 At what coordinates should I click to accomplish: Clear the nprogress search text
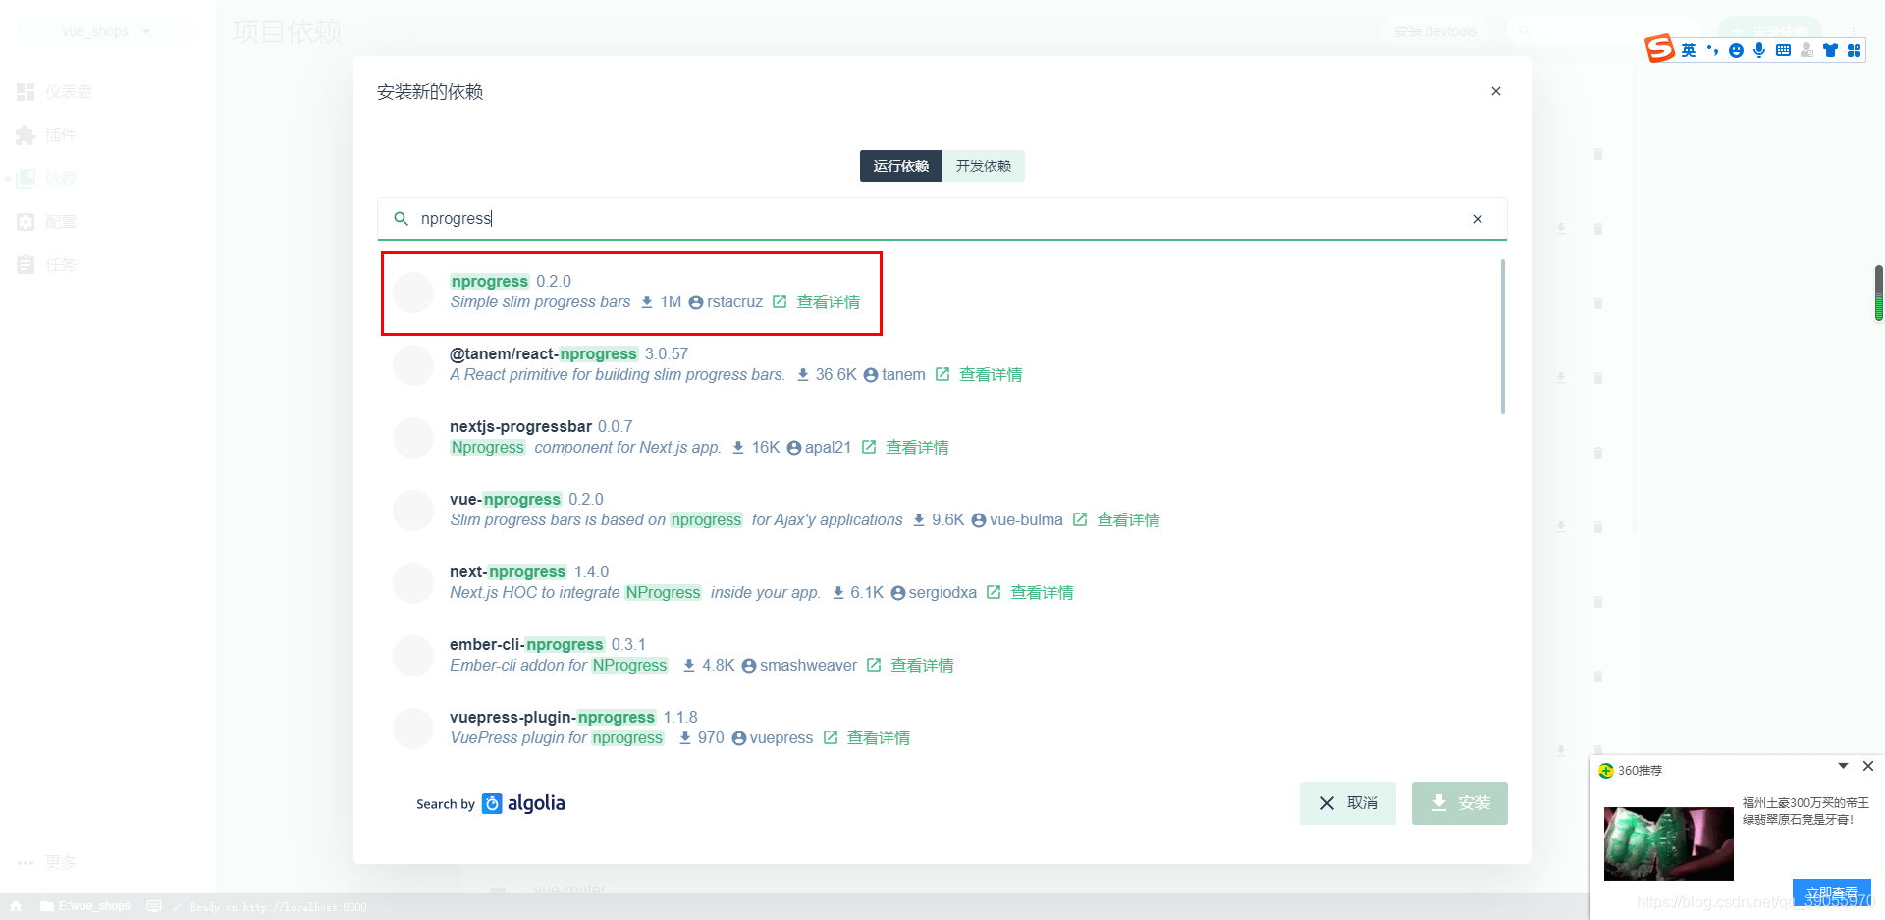(x=1478, y=219)
